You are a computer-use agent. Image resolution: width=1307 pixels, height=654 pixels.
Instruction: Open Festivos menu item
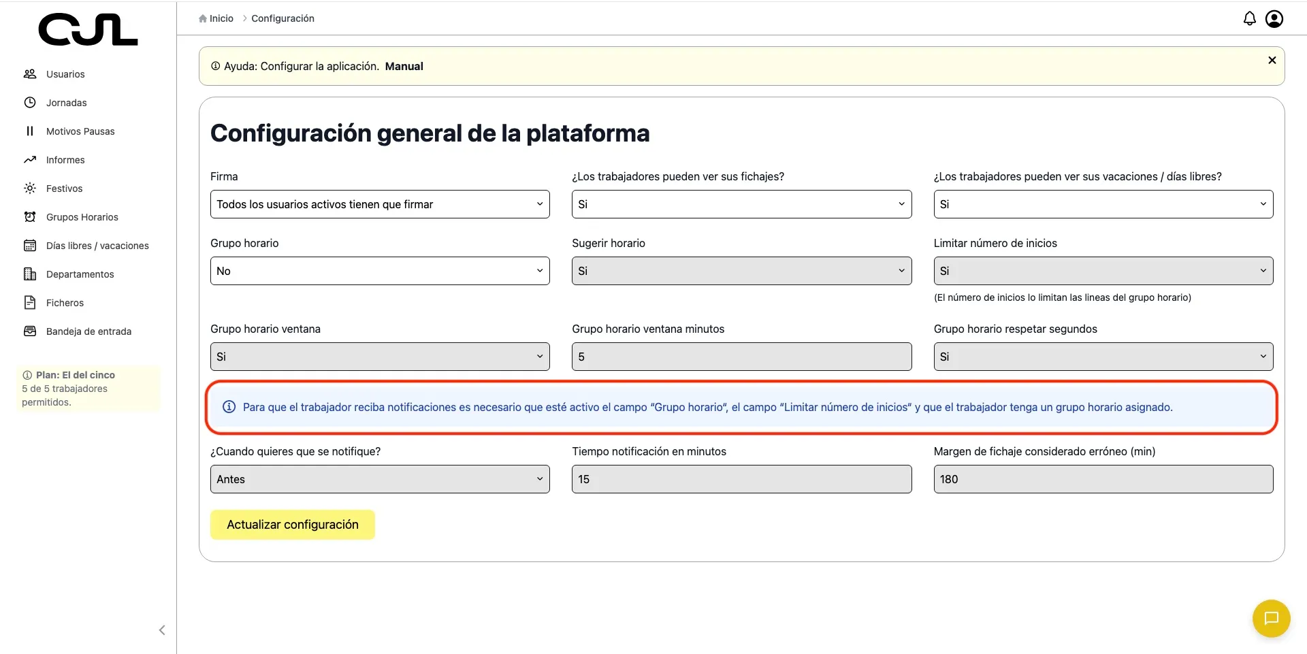click(x=65, y=189)
